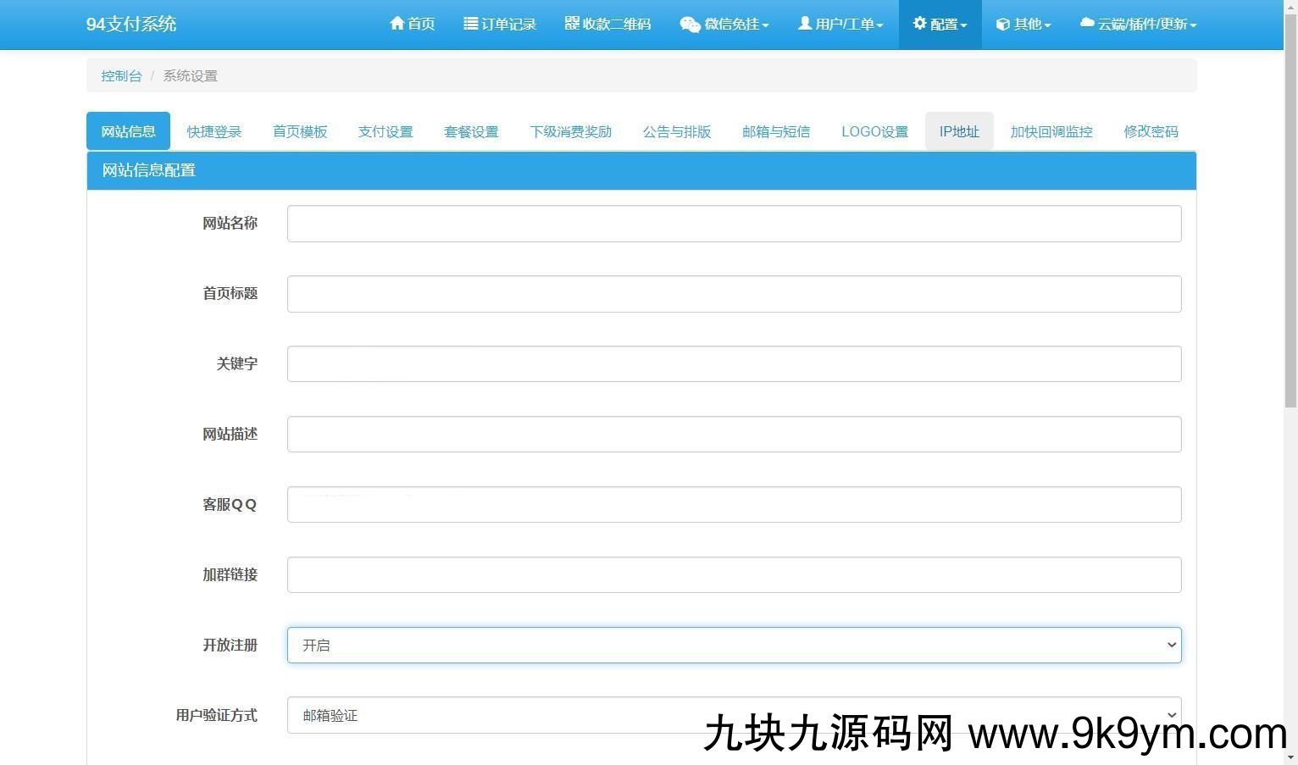The image size is (1298, 765).
Task: Open the WeChat icon menu
Action: [x=690, y=25]
